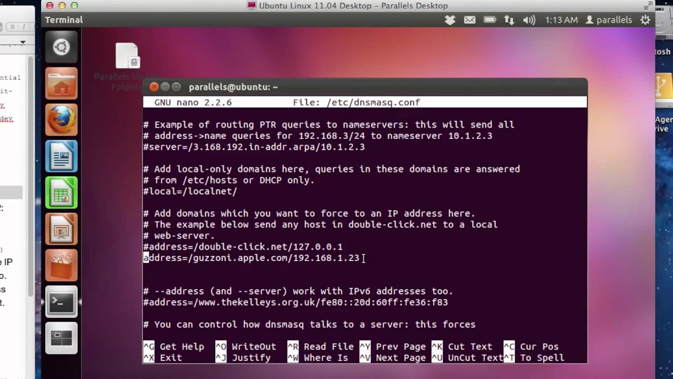Click the Terminal application title in panel
The height and width of the screenshot is (379, 673).
(x=64, y=20)
